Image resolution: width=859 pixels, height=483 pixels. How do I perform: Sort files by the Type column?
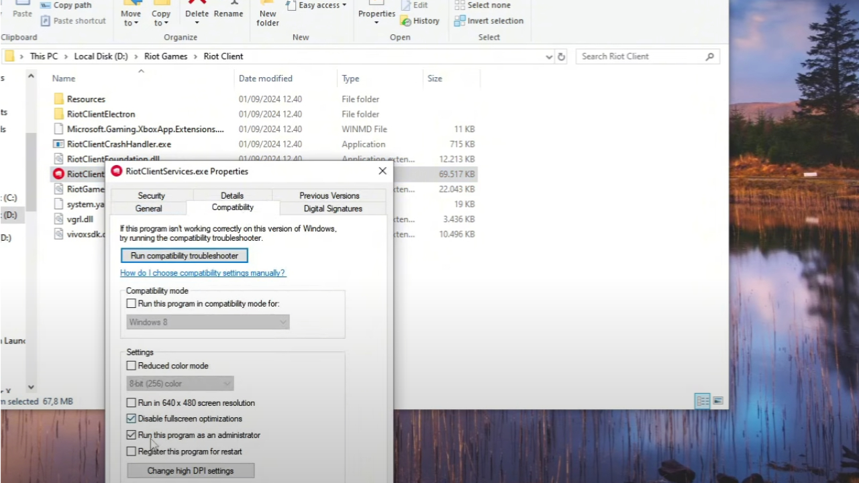click(350, 78)
